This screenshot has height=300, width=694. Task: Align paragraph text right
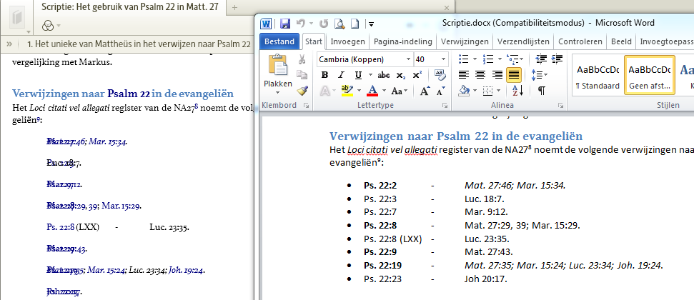click(x=497, y=75)
